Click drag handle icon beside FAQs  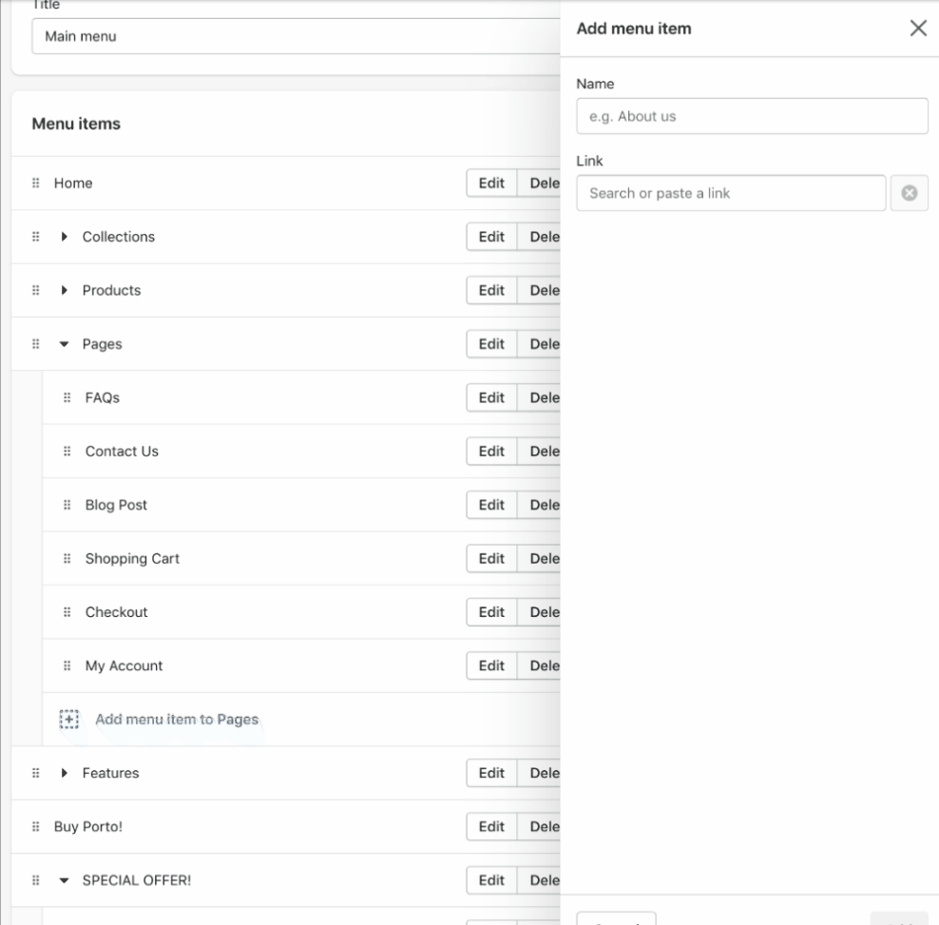(67, 398)
